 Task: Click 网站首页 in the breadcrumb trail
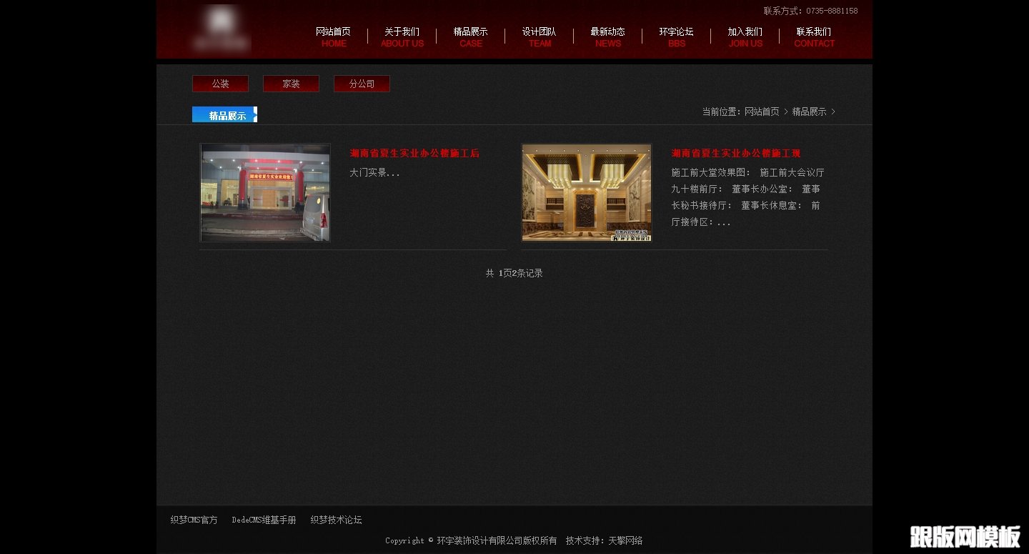point(762,112)
